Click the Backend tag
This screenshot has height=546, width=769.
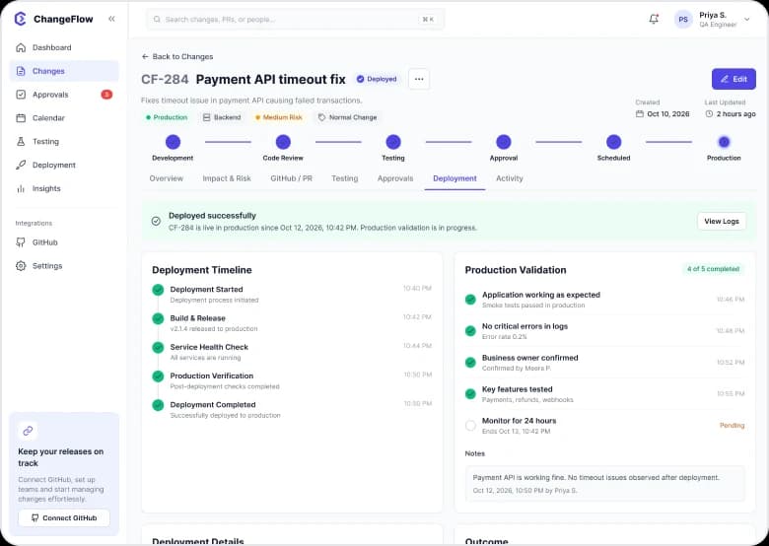(x=222, y=117)
